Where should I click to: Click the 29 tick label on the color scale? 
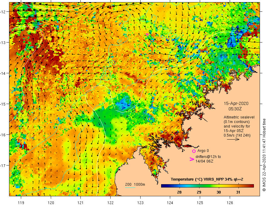[199, 192]
